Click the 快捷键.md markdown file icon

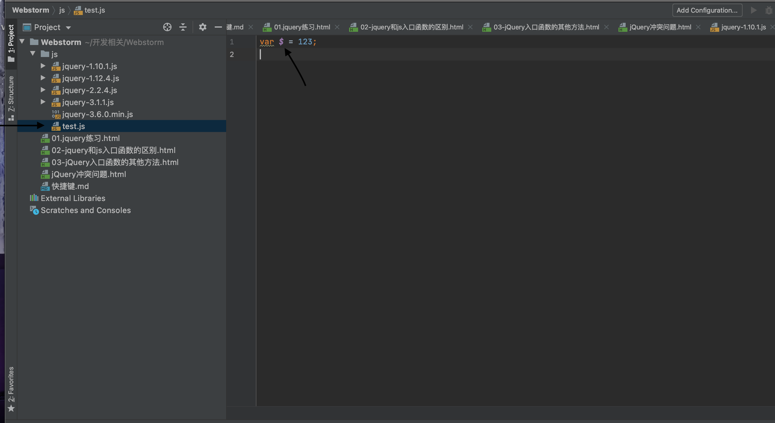(x=45, y=186)
